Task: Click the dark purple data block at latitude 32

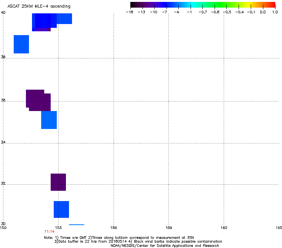Action: pyautogui.click(x=58, y=182)
